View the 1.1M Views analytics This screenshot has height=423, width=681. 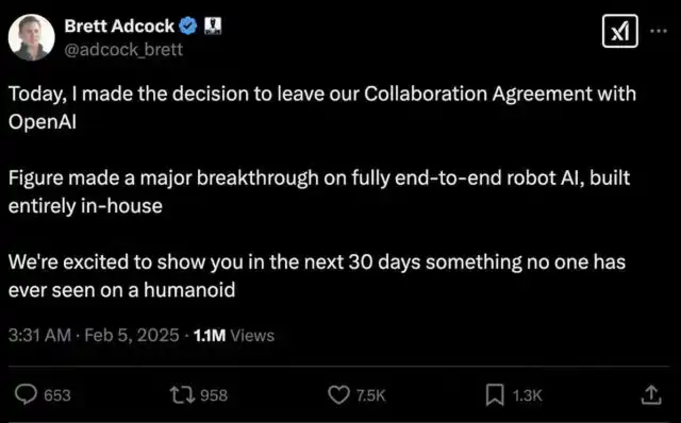(x=234, y=335)
